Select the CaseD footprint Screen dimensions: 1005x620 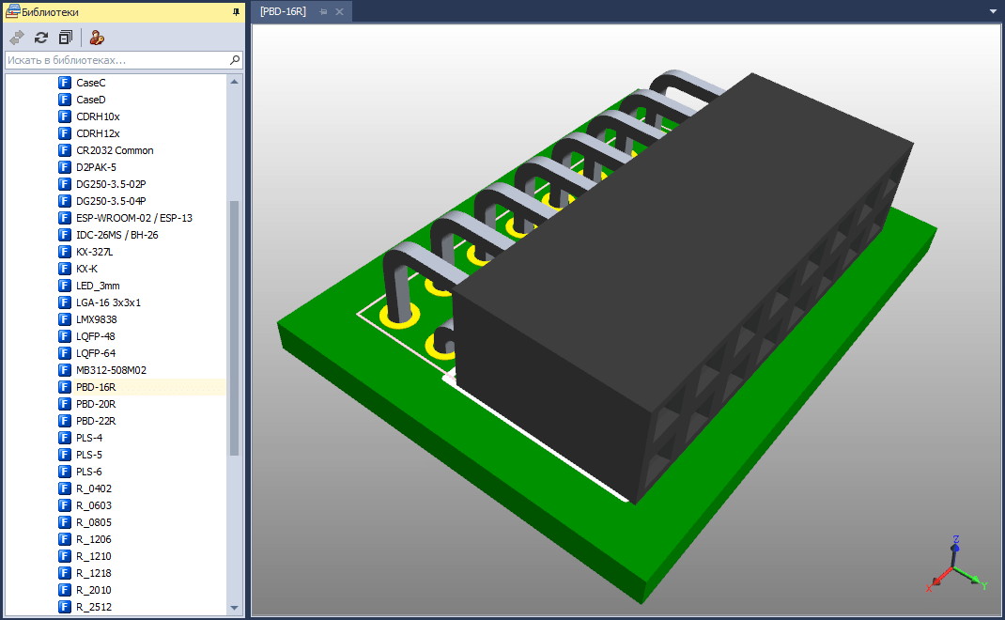tap(90, 100)
